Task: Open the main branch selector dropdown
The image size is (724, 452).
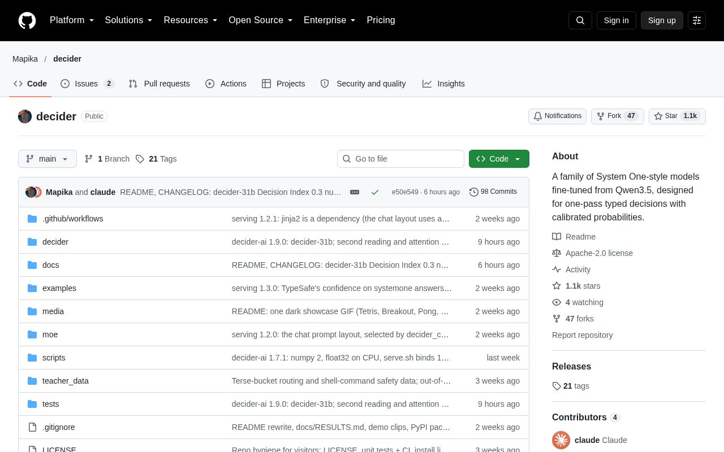Action: [x=48, y=159]
